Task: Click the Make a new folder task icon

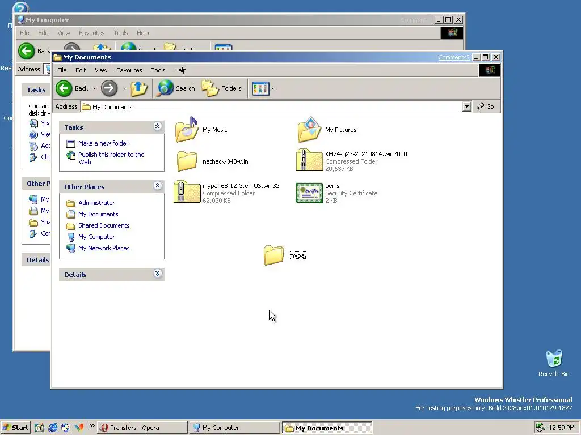Action: tap(71, 143)
